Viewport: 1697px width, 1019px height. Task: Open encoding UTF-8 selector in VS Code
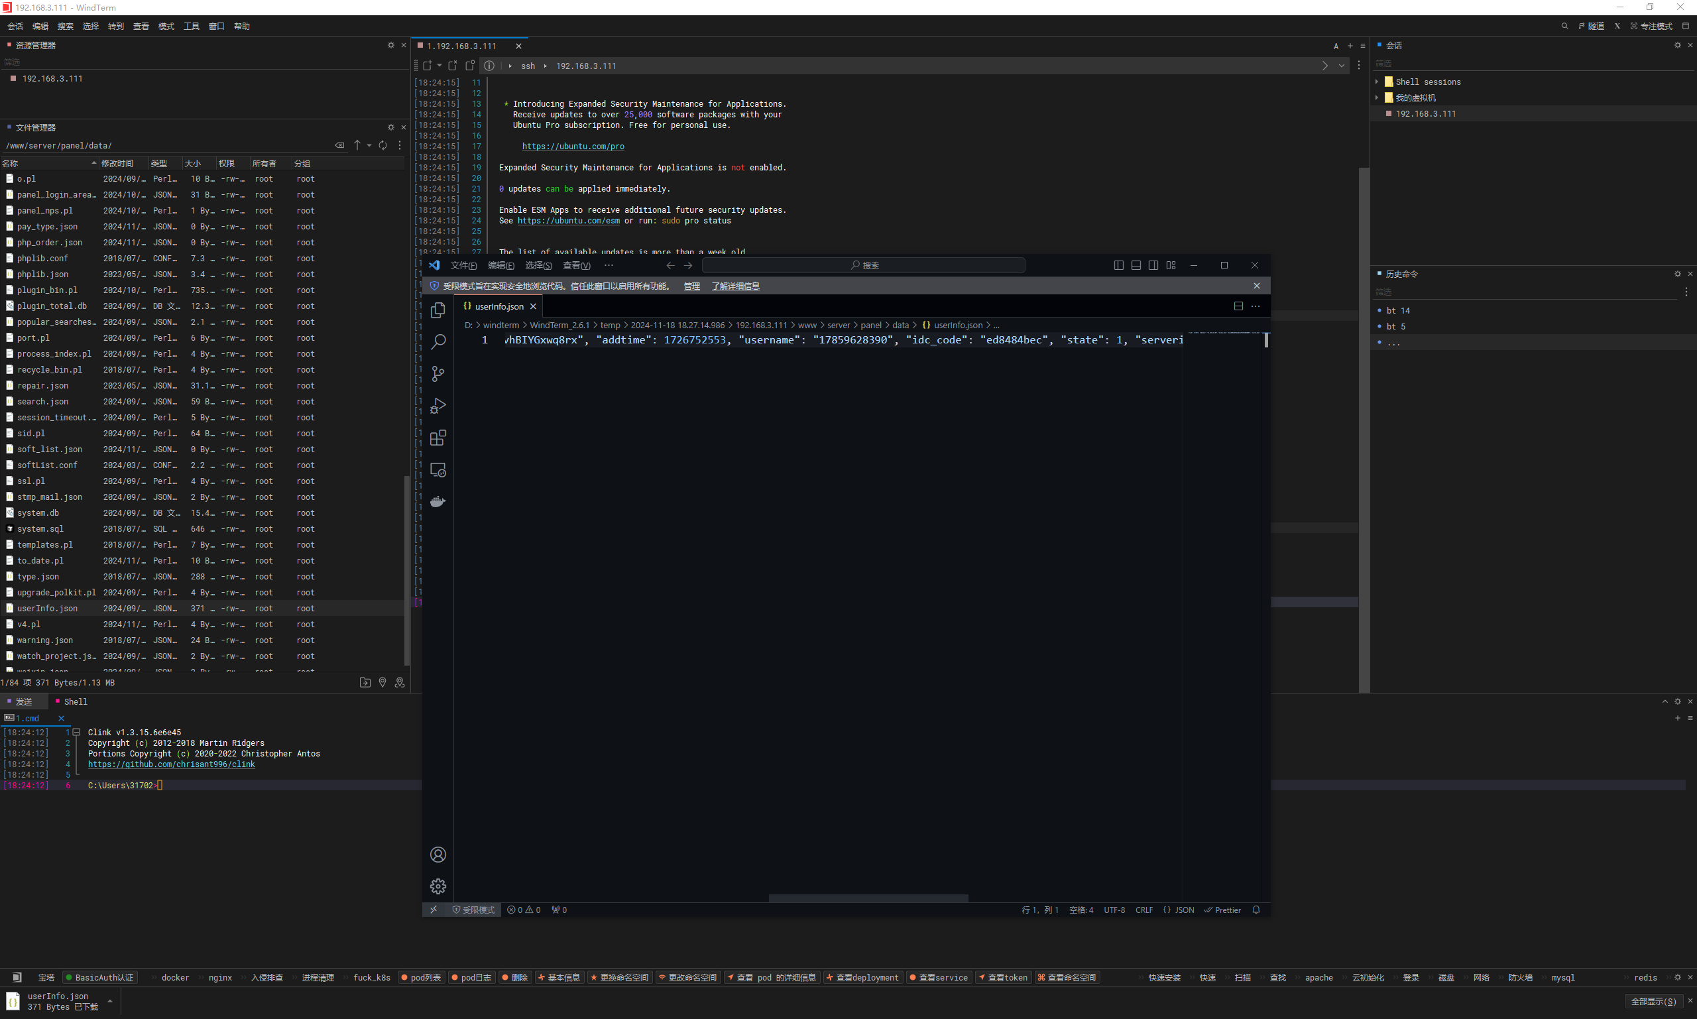tap(1114, 910)
